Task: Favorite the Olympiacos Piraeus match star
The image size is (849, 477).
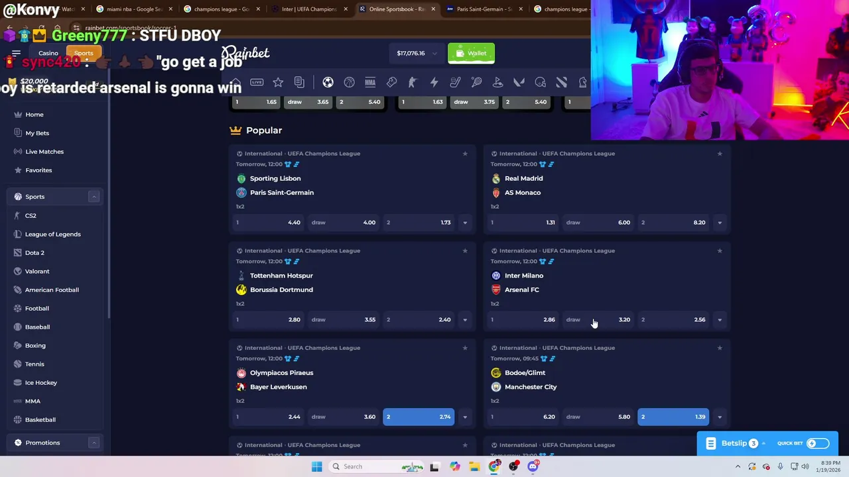Action: click(465, 348)
